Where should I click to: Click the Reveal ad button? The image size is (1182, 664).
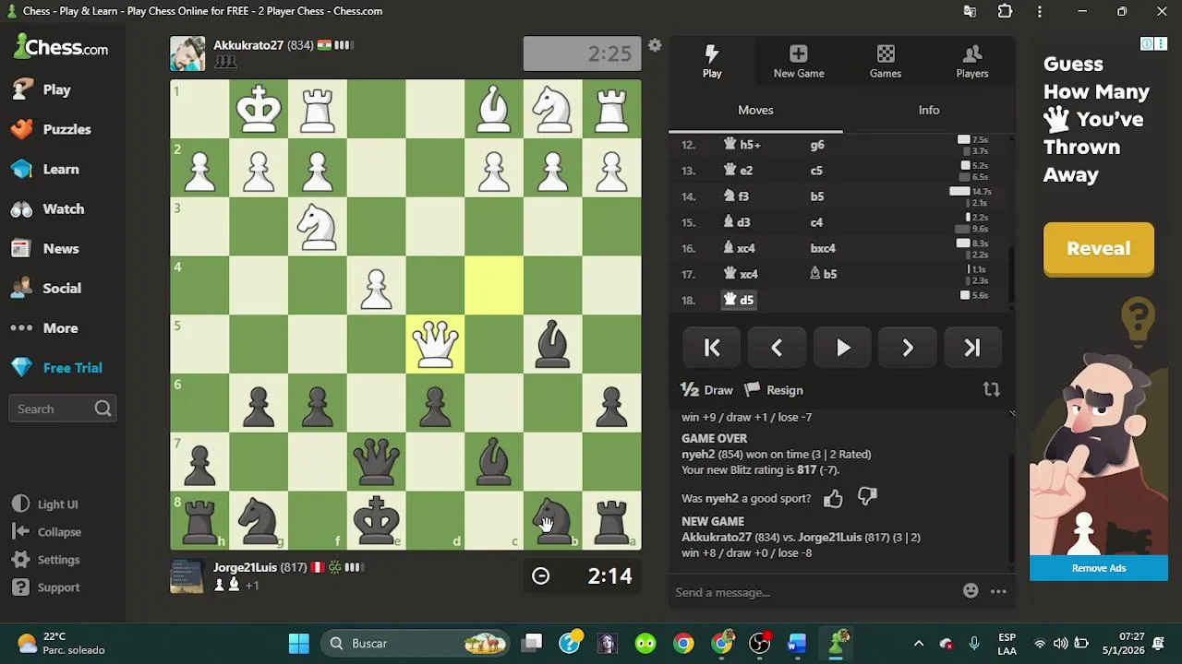[x=1099, y=248]
